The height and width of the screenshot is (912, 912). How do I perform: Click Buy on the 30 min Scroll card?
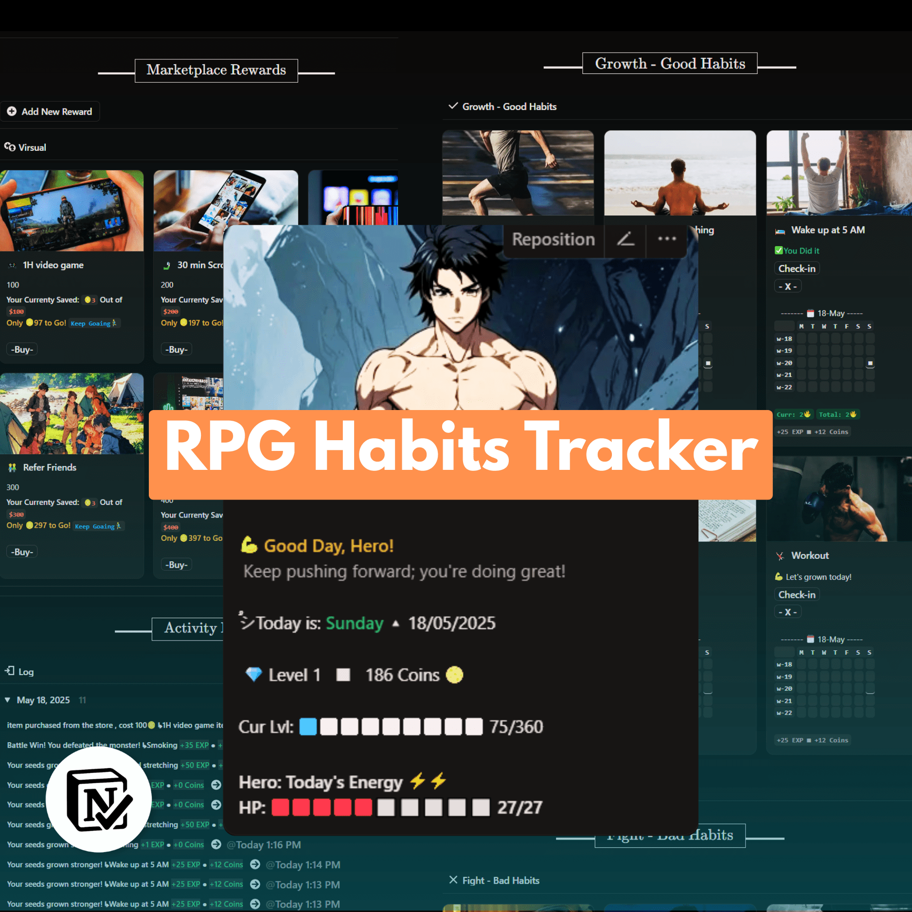point(177,349)
